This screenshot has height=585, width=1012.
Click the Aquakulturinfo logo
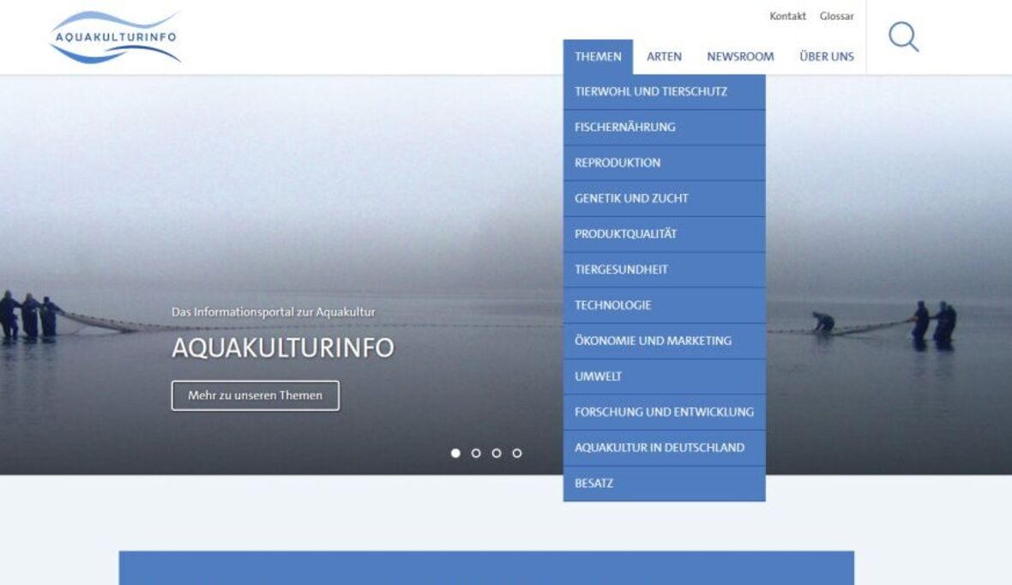pyautogui.click(x=115, y=37)
